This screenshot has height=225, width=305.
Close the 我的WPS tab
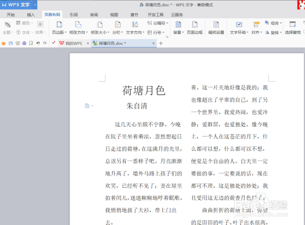coord(88,43)
